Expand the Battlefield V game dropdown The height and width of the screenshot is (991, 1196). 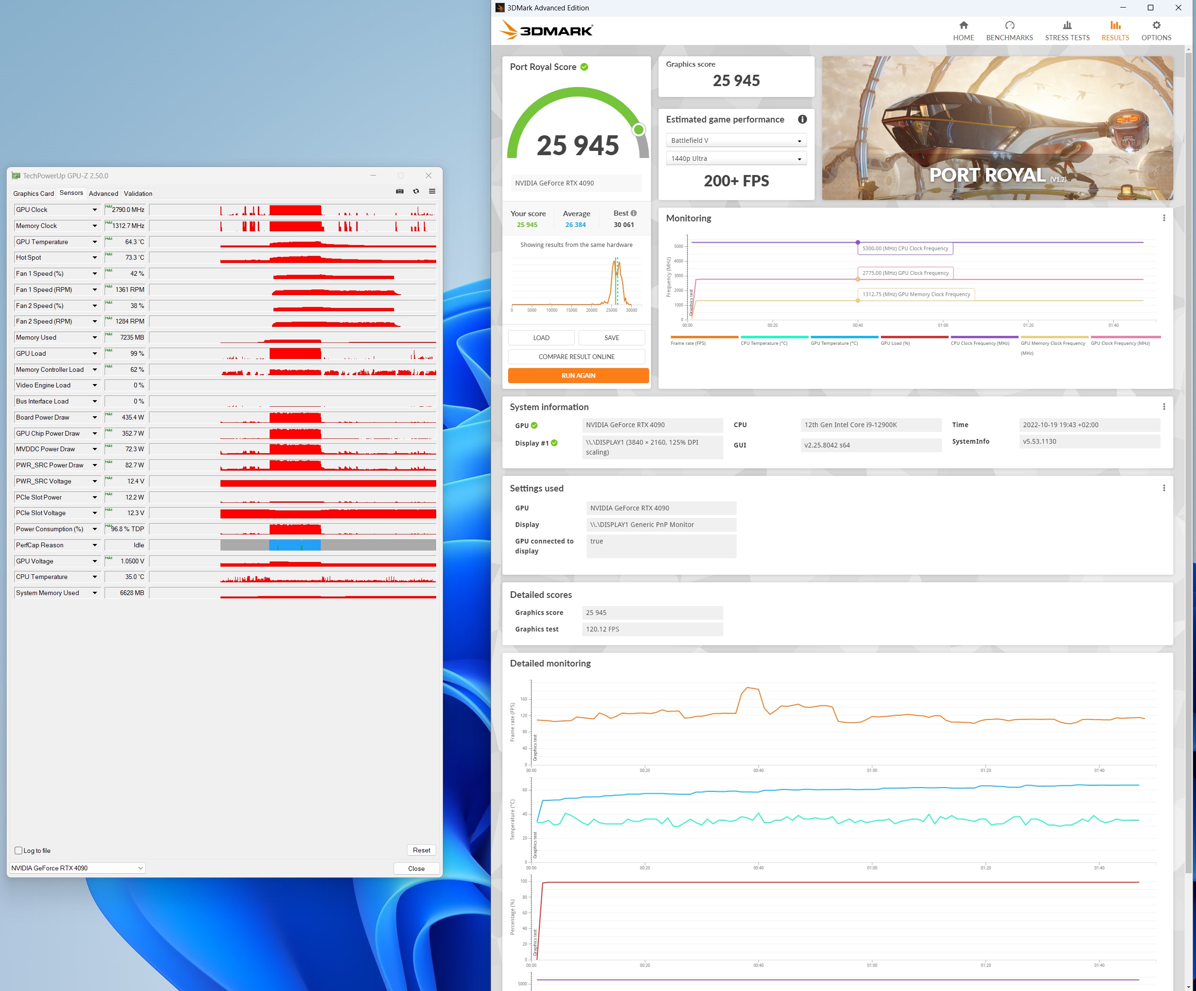click(736, 140)
